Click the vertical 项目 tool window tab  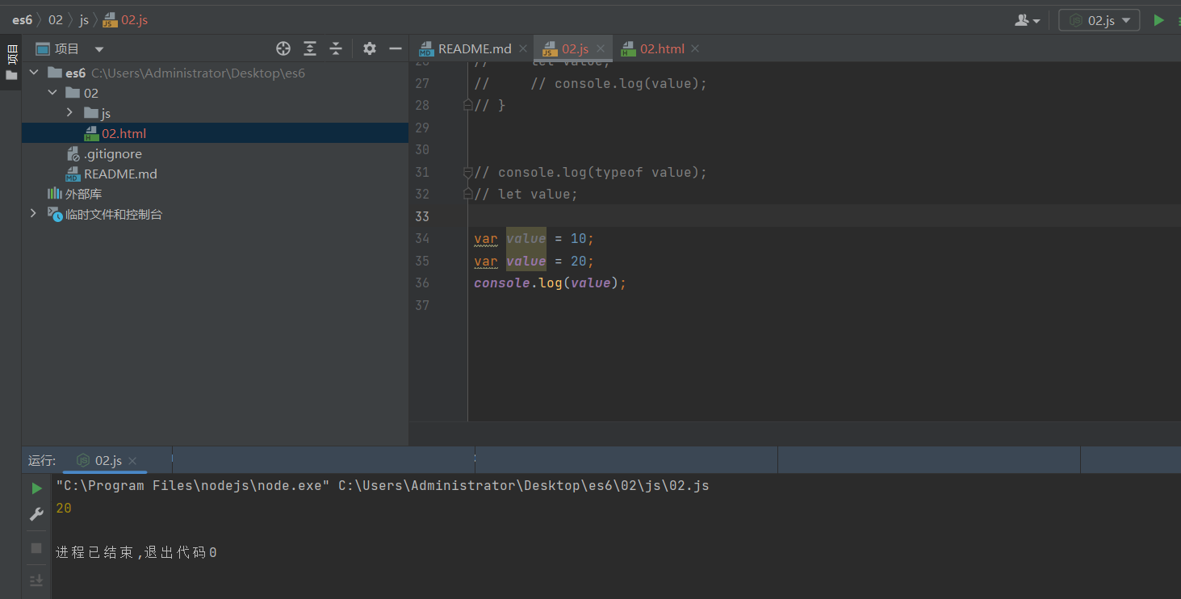[x=11, y=55]
